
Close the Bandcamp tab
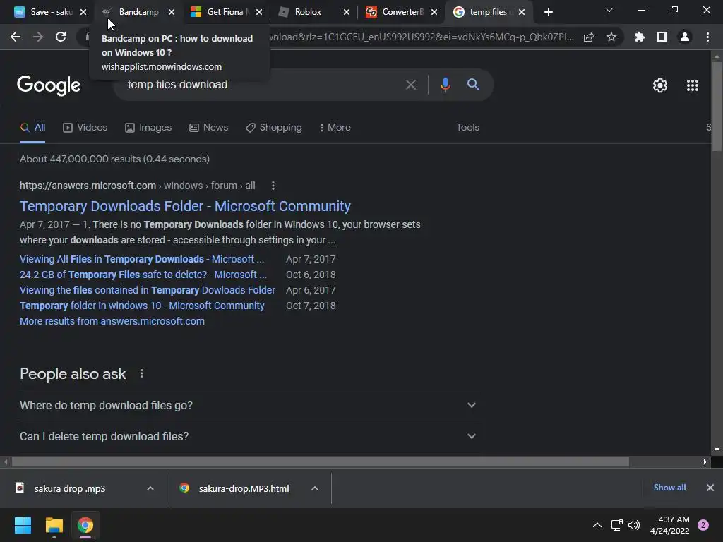coord(172,12)
